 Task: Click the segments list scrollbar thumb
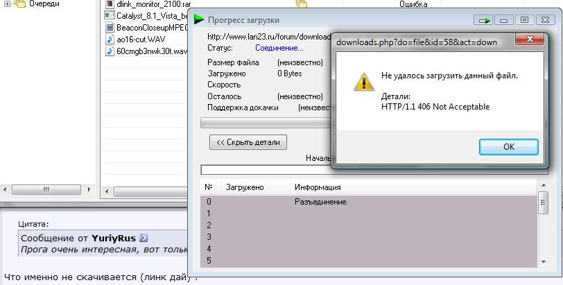(543, 202)
